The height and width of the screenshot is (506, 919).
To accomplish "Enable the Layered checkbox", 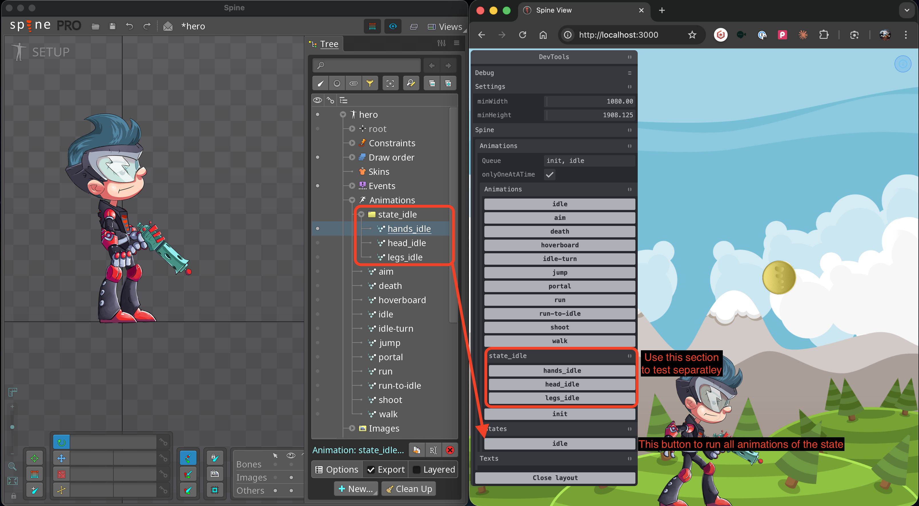I will pos(416,470).
